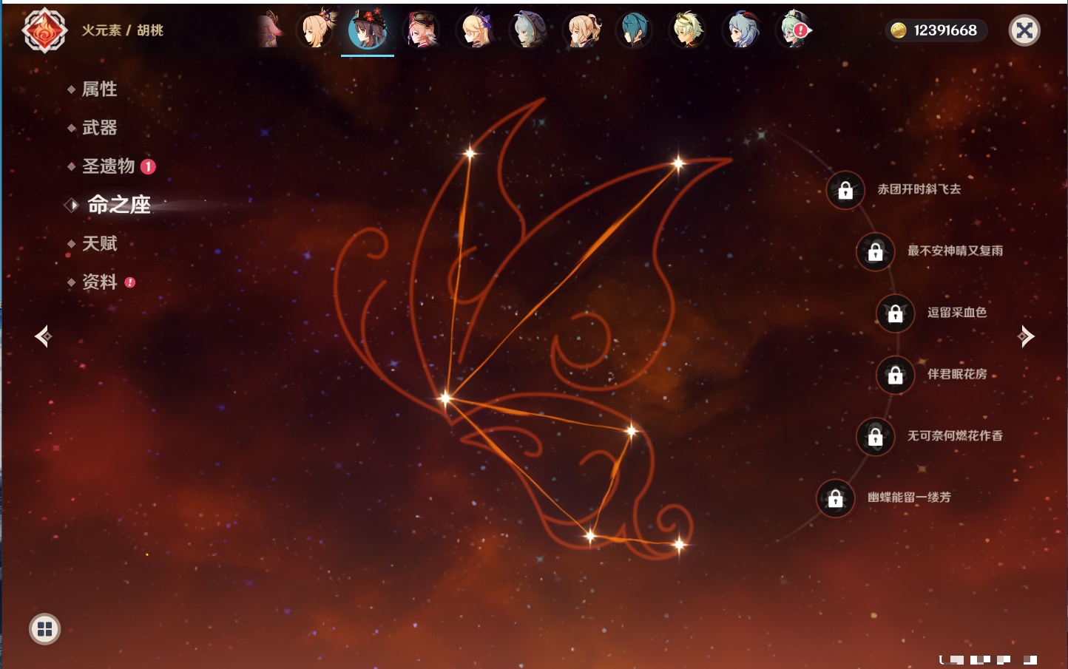Screen dimensions: 1068x669
Task: Click the gold Mora coin icon
Action: tap(898, 30)
